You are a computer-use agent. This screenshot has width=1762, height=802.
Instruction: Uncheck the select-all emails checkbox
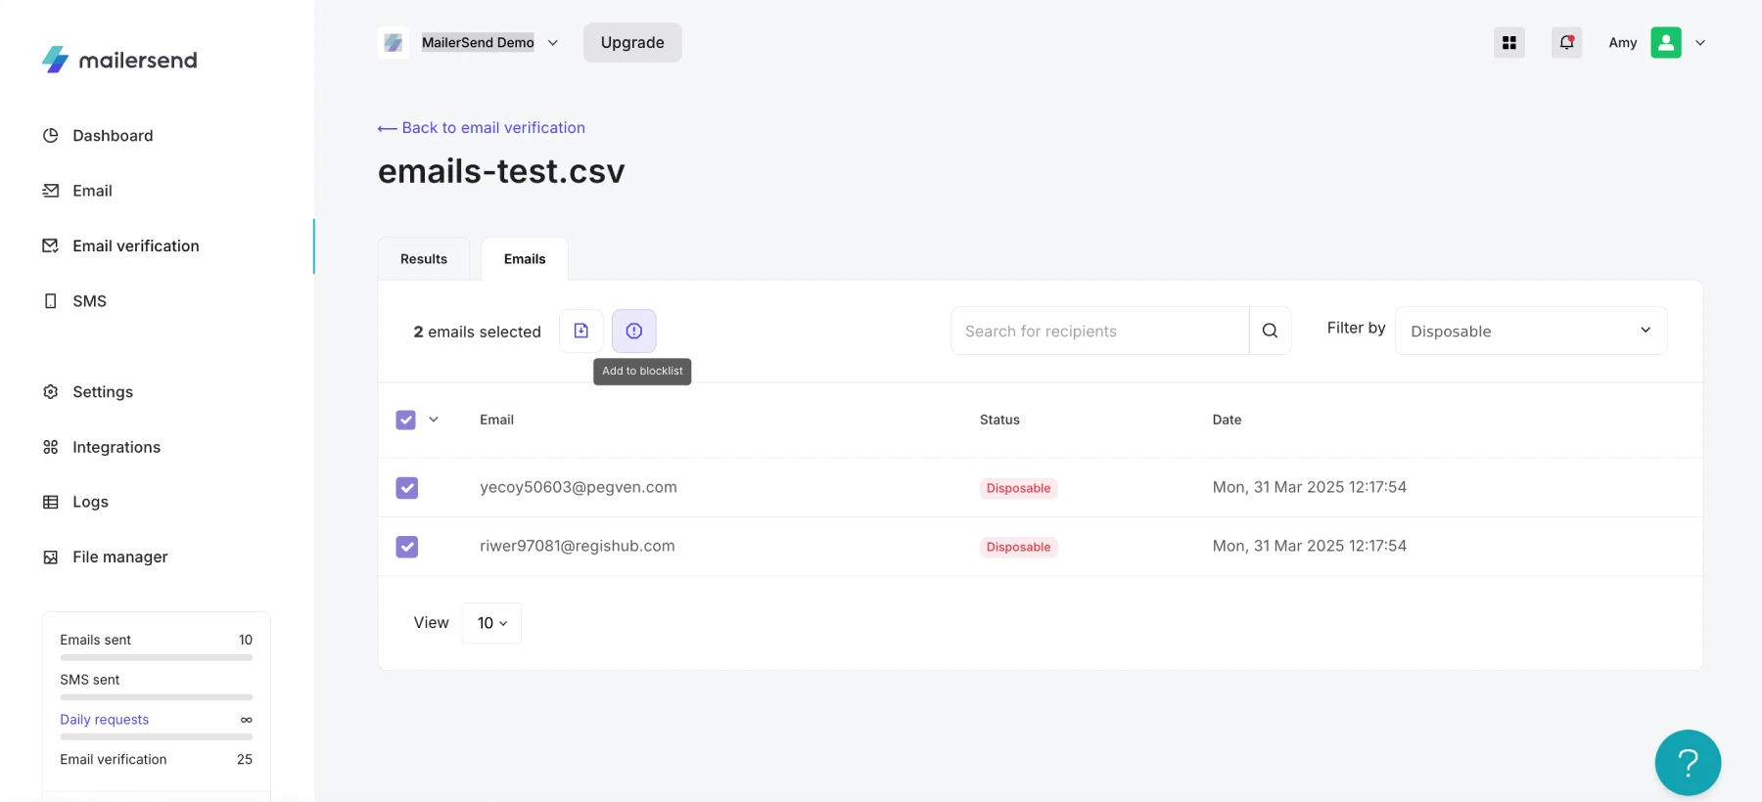click(x=406, y=420)
